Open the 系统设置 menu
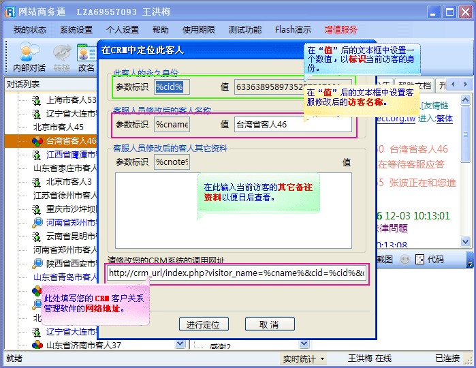The image size is (476, 368). (x=76, y=30)
